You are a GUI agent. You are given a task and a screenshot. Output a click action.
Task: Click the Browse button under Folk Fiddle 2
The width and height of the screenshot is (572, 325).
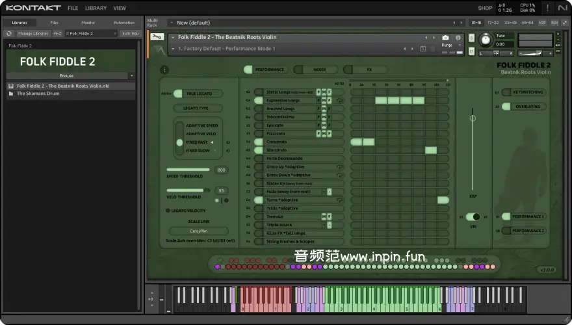pos(66,75)
